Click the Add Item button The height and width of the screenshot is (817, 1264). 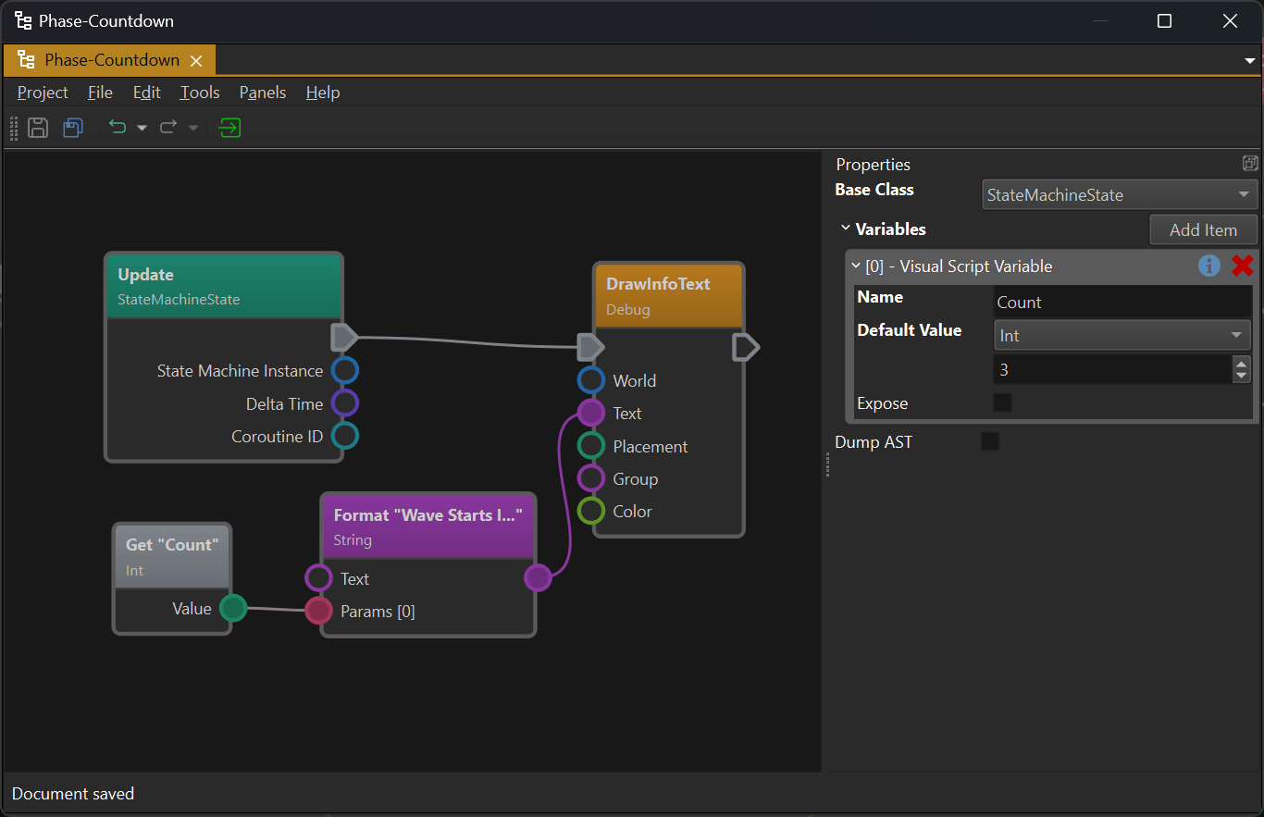(1203, 229)
